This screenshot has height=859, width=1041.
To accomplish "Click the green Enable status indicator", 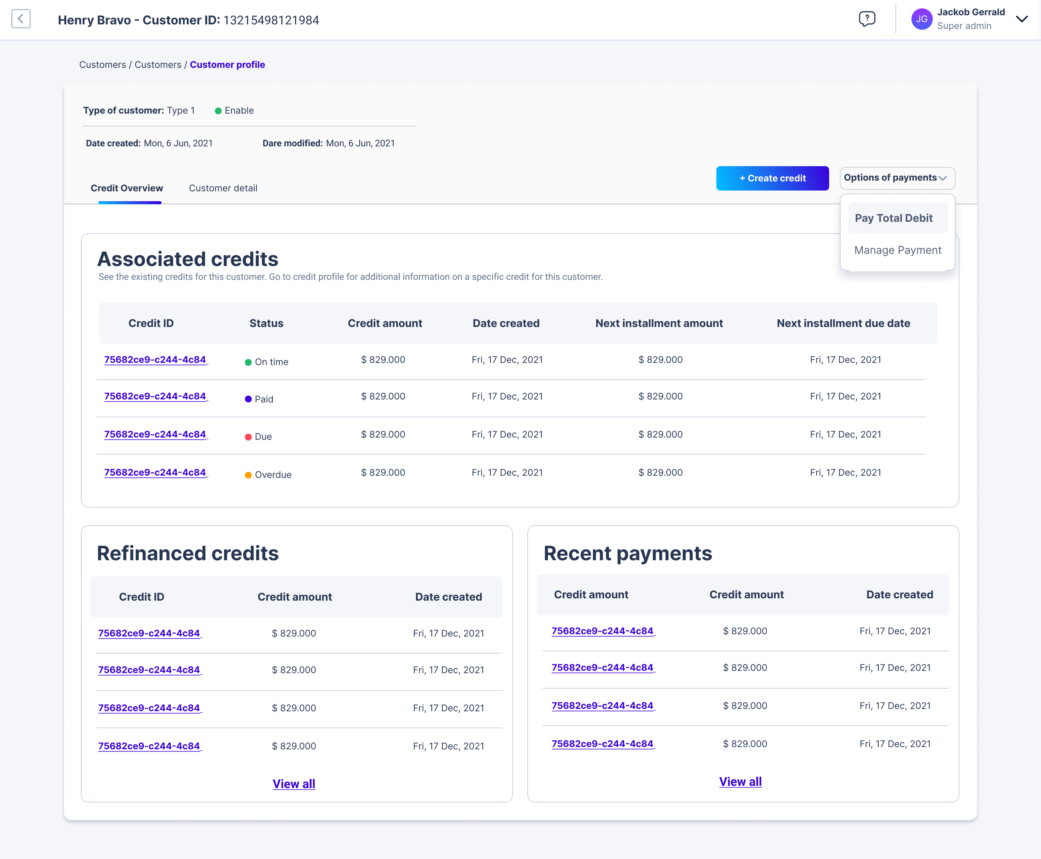I will (218, 111).
